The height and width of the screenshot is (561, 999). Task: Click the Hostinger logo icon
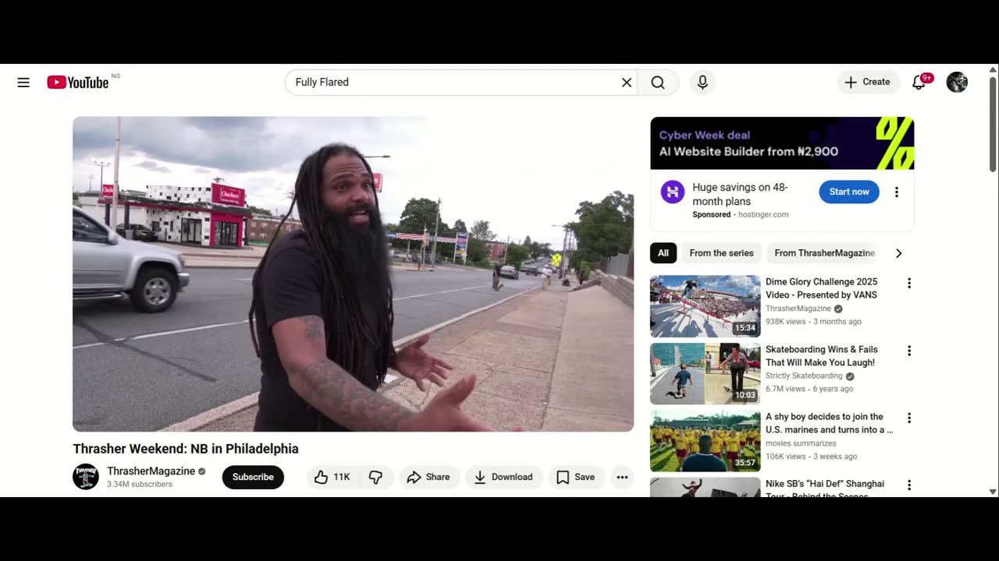point(672,192)
